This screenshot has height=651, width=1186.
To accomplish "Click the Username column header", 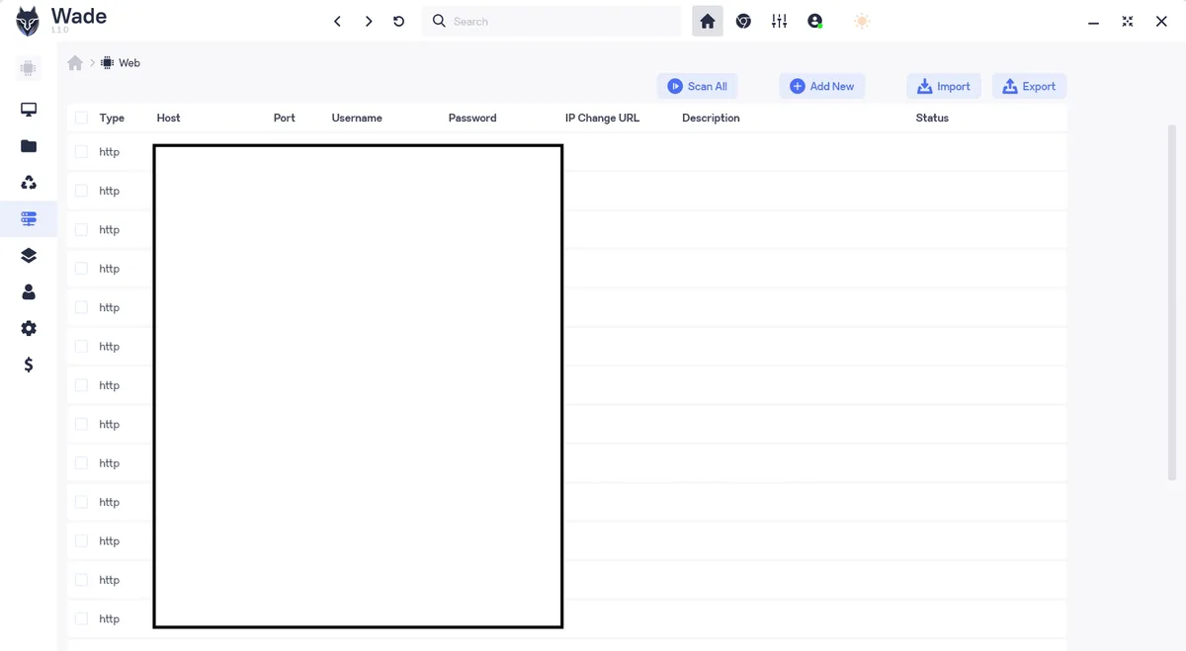I will tap(357, 118).
